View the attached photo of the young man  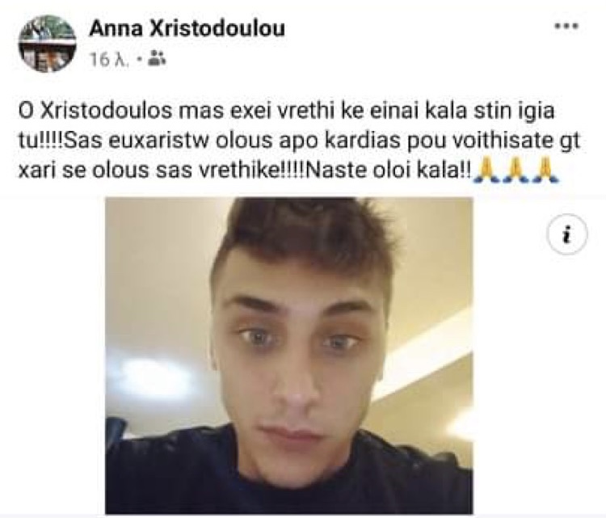289,355
